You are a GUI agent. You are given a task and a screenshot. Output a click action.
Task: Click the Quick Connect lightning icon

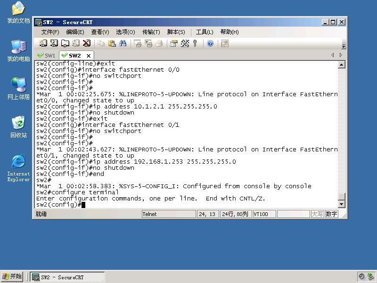click(54, 43)
